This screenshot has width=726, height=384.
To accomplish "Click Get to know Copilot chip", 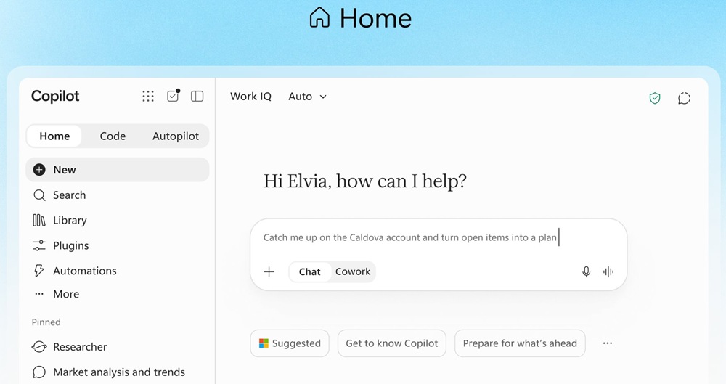I will [x=392, y=343].
